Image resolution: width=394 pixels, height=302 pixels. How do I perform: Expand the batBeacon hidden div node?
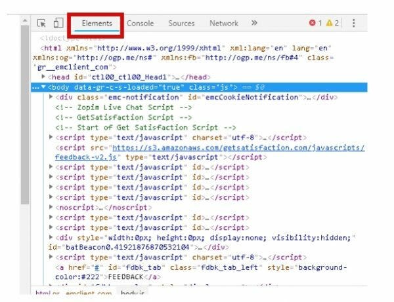[51, 237]
